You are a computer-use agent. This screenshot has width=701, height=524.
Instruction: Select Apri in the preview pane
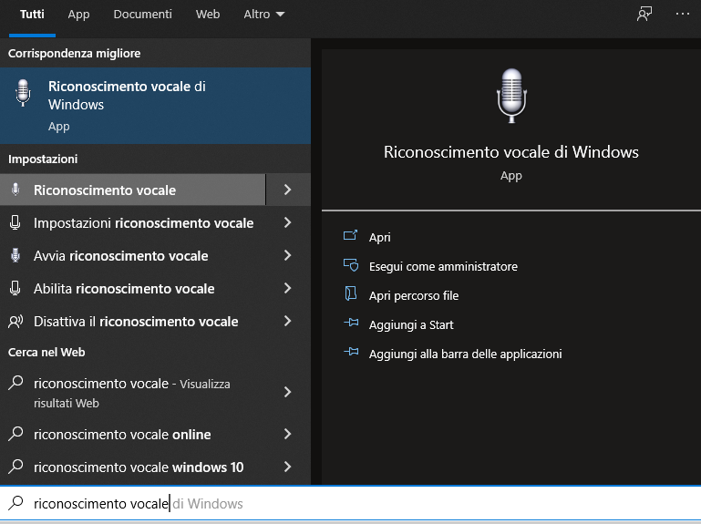click(379, 237)
